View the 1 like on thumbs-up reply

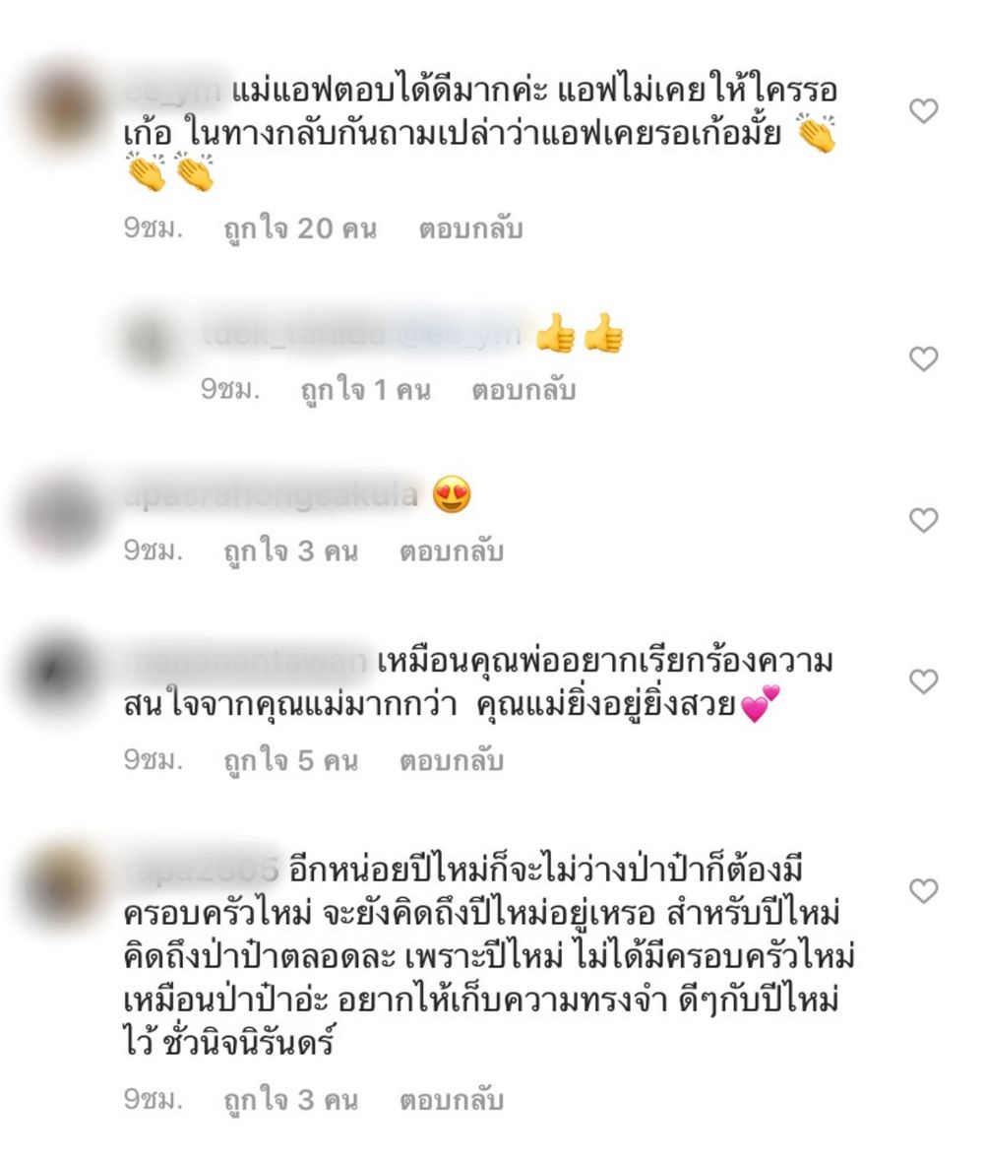tap(366, 389)
